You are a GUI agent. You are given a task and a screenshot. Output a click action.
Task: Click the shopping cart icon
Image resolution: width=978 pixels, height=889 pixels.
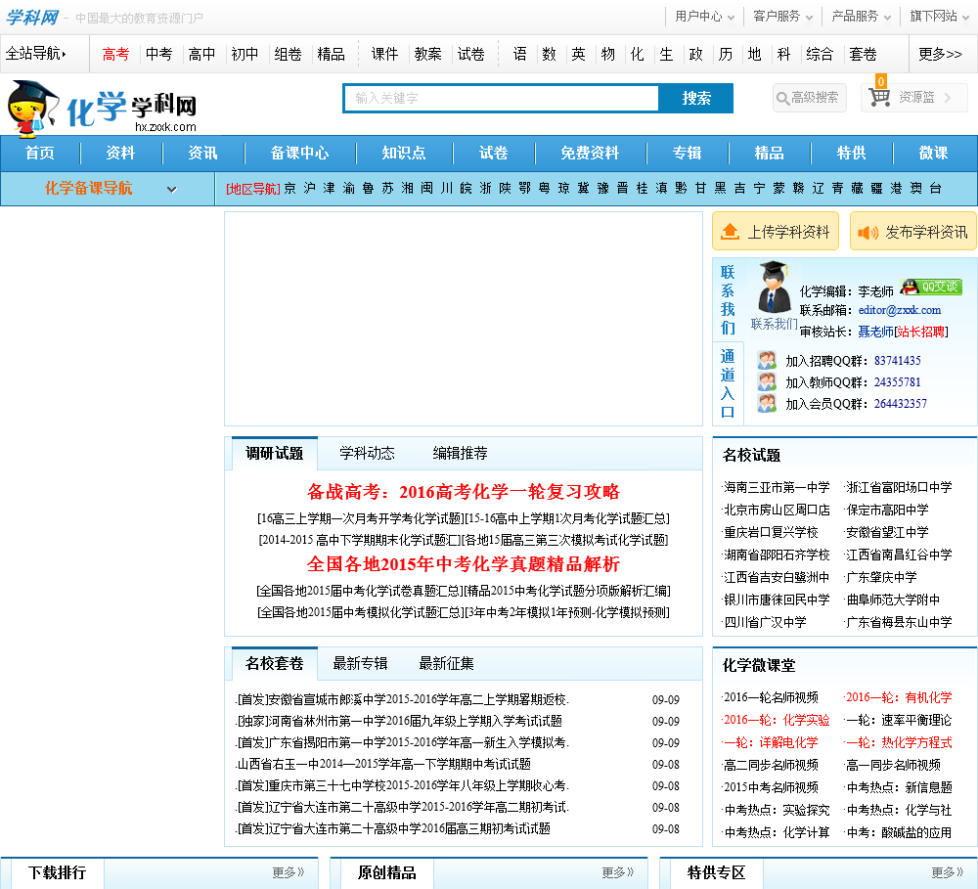click(x=879, y=97)
